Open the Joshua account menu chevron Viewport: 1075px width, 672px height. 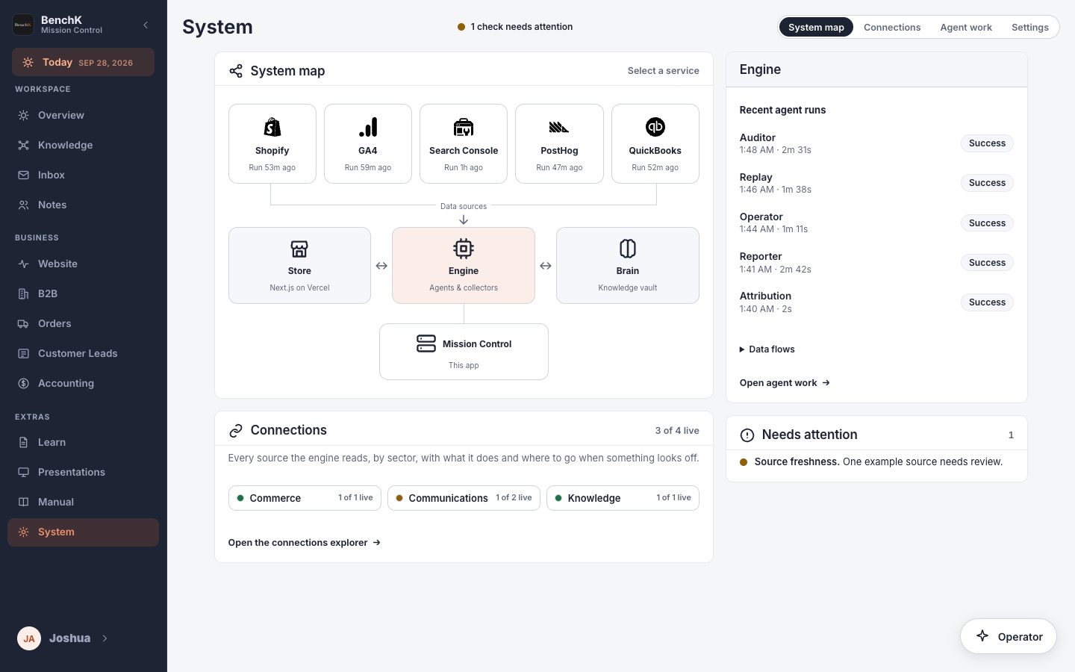click(x=105, y=638)
